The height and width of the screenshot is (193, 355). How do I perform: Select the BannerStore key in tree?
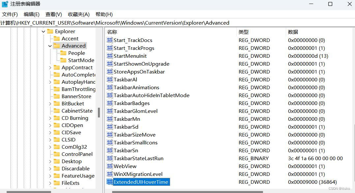click(x=76, y=96)
